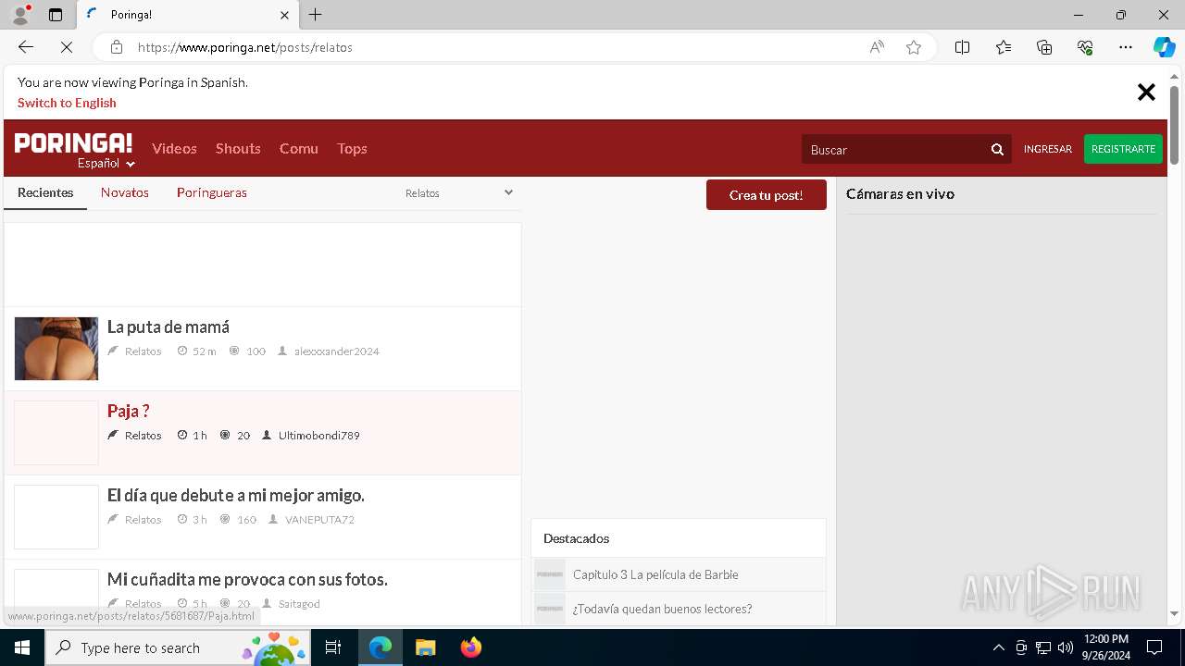Open the browser profile icon
Image resolution: width=1185 pixels, height=666 pixels.
tap(20, 15)
